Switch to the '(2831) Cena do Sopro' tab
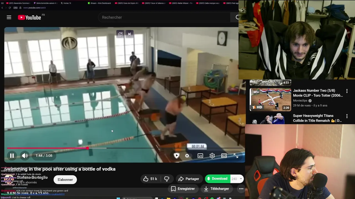This screenshot has height=199, width=355. pyautogui.click(x=126, y=3)
